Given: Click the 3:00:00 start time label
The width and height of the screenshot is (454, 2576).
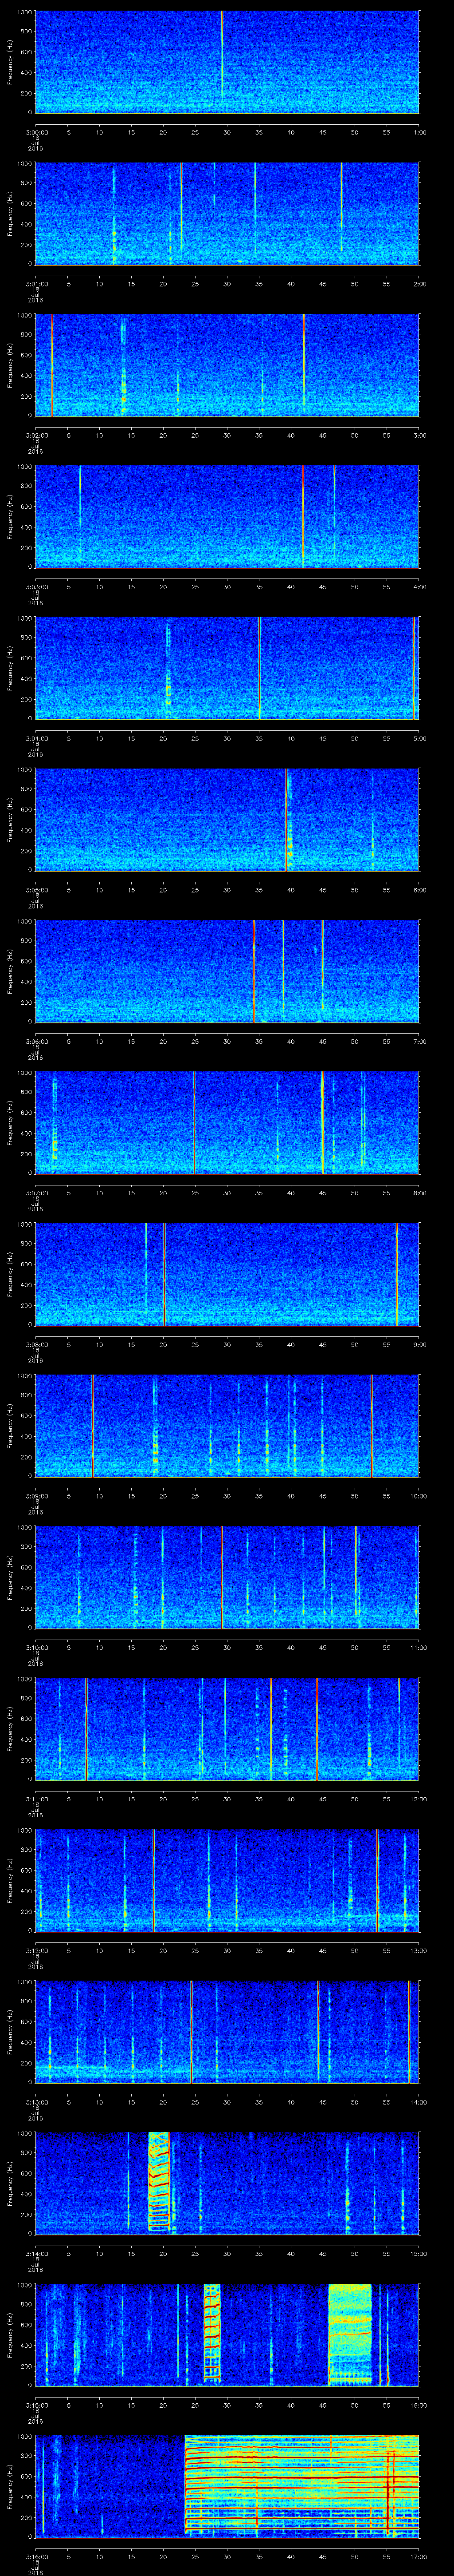Looking at the screenshot, I should pos(36,131).
